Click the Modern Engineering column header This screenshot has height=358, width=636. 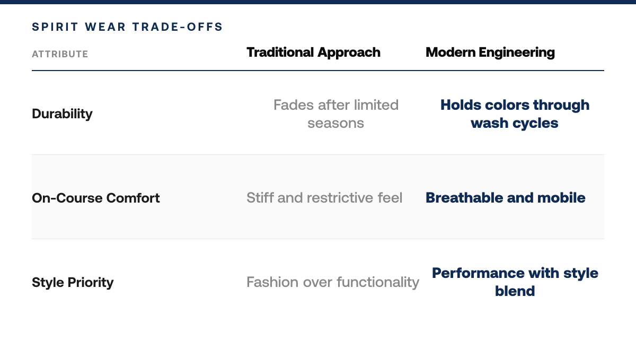click(x=490, y=53)
